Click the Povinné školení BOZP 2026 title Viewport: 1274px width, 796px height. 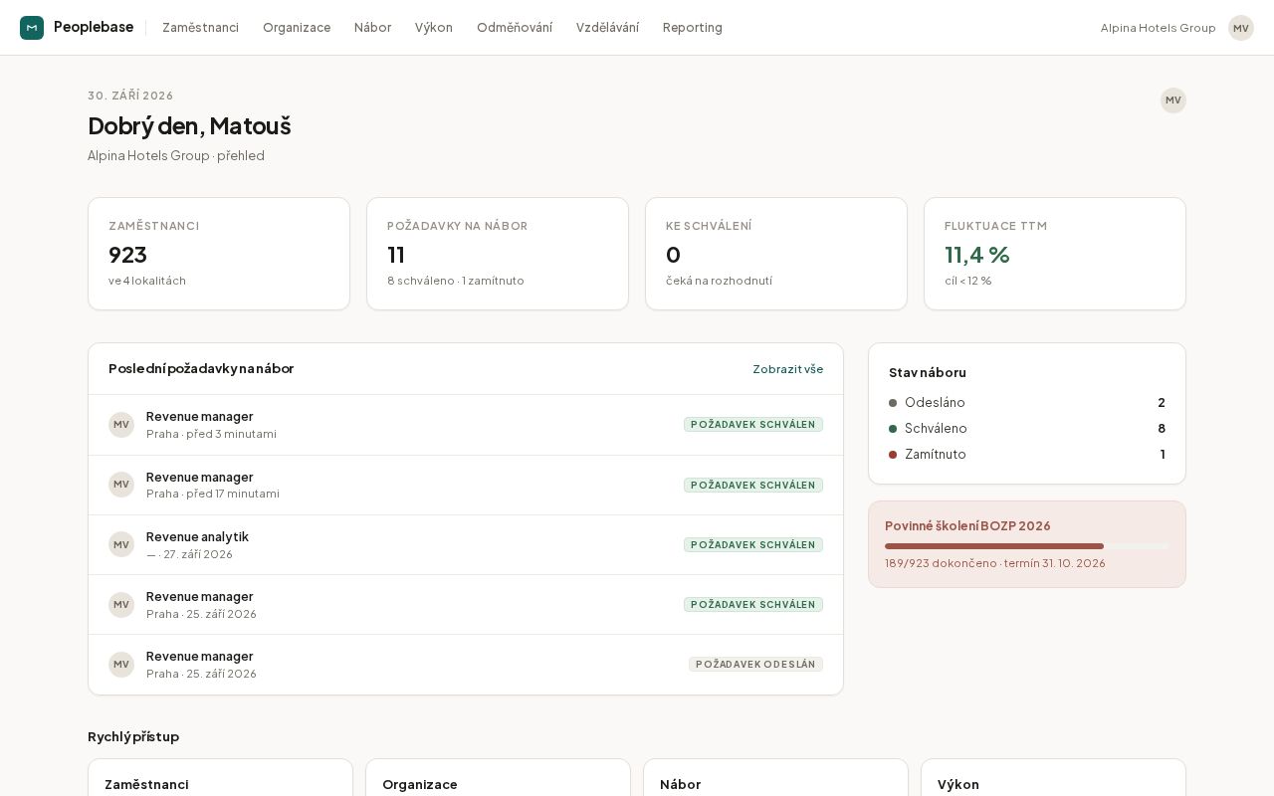[967, 526]
